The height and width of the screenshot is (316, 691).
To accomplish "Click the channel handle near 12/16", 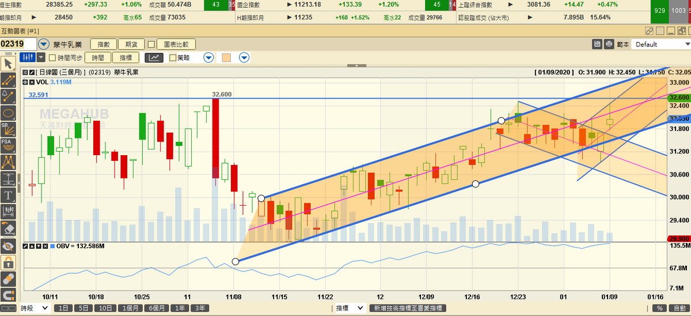I will pyautogui.click(x=476, y=184).
